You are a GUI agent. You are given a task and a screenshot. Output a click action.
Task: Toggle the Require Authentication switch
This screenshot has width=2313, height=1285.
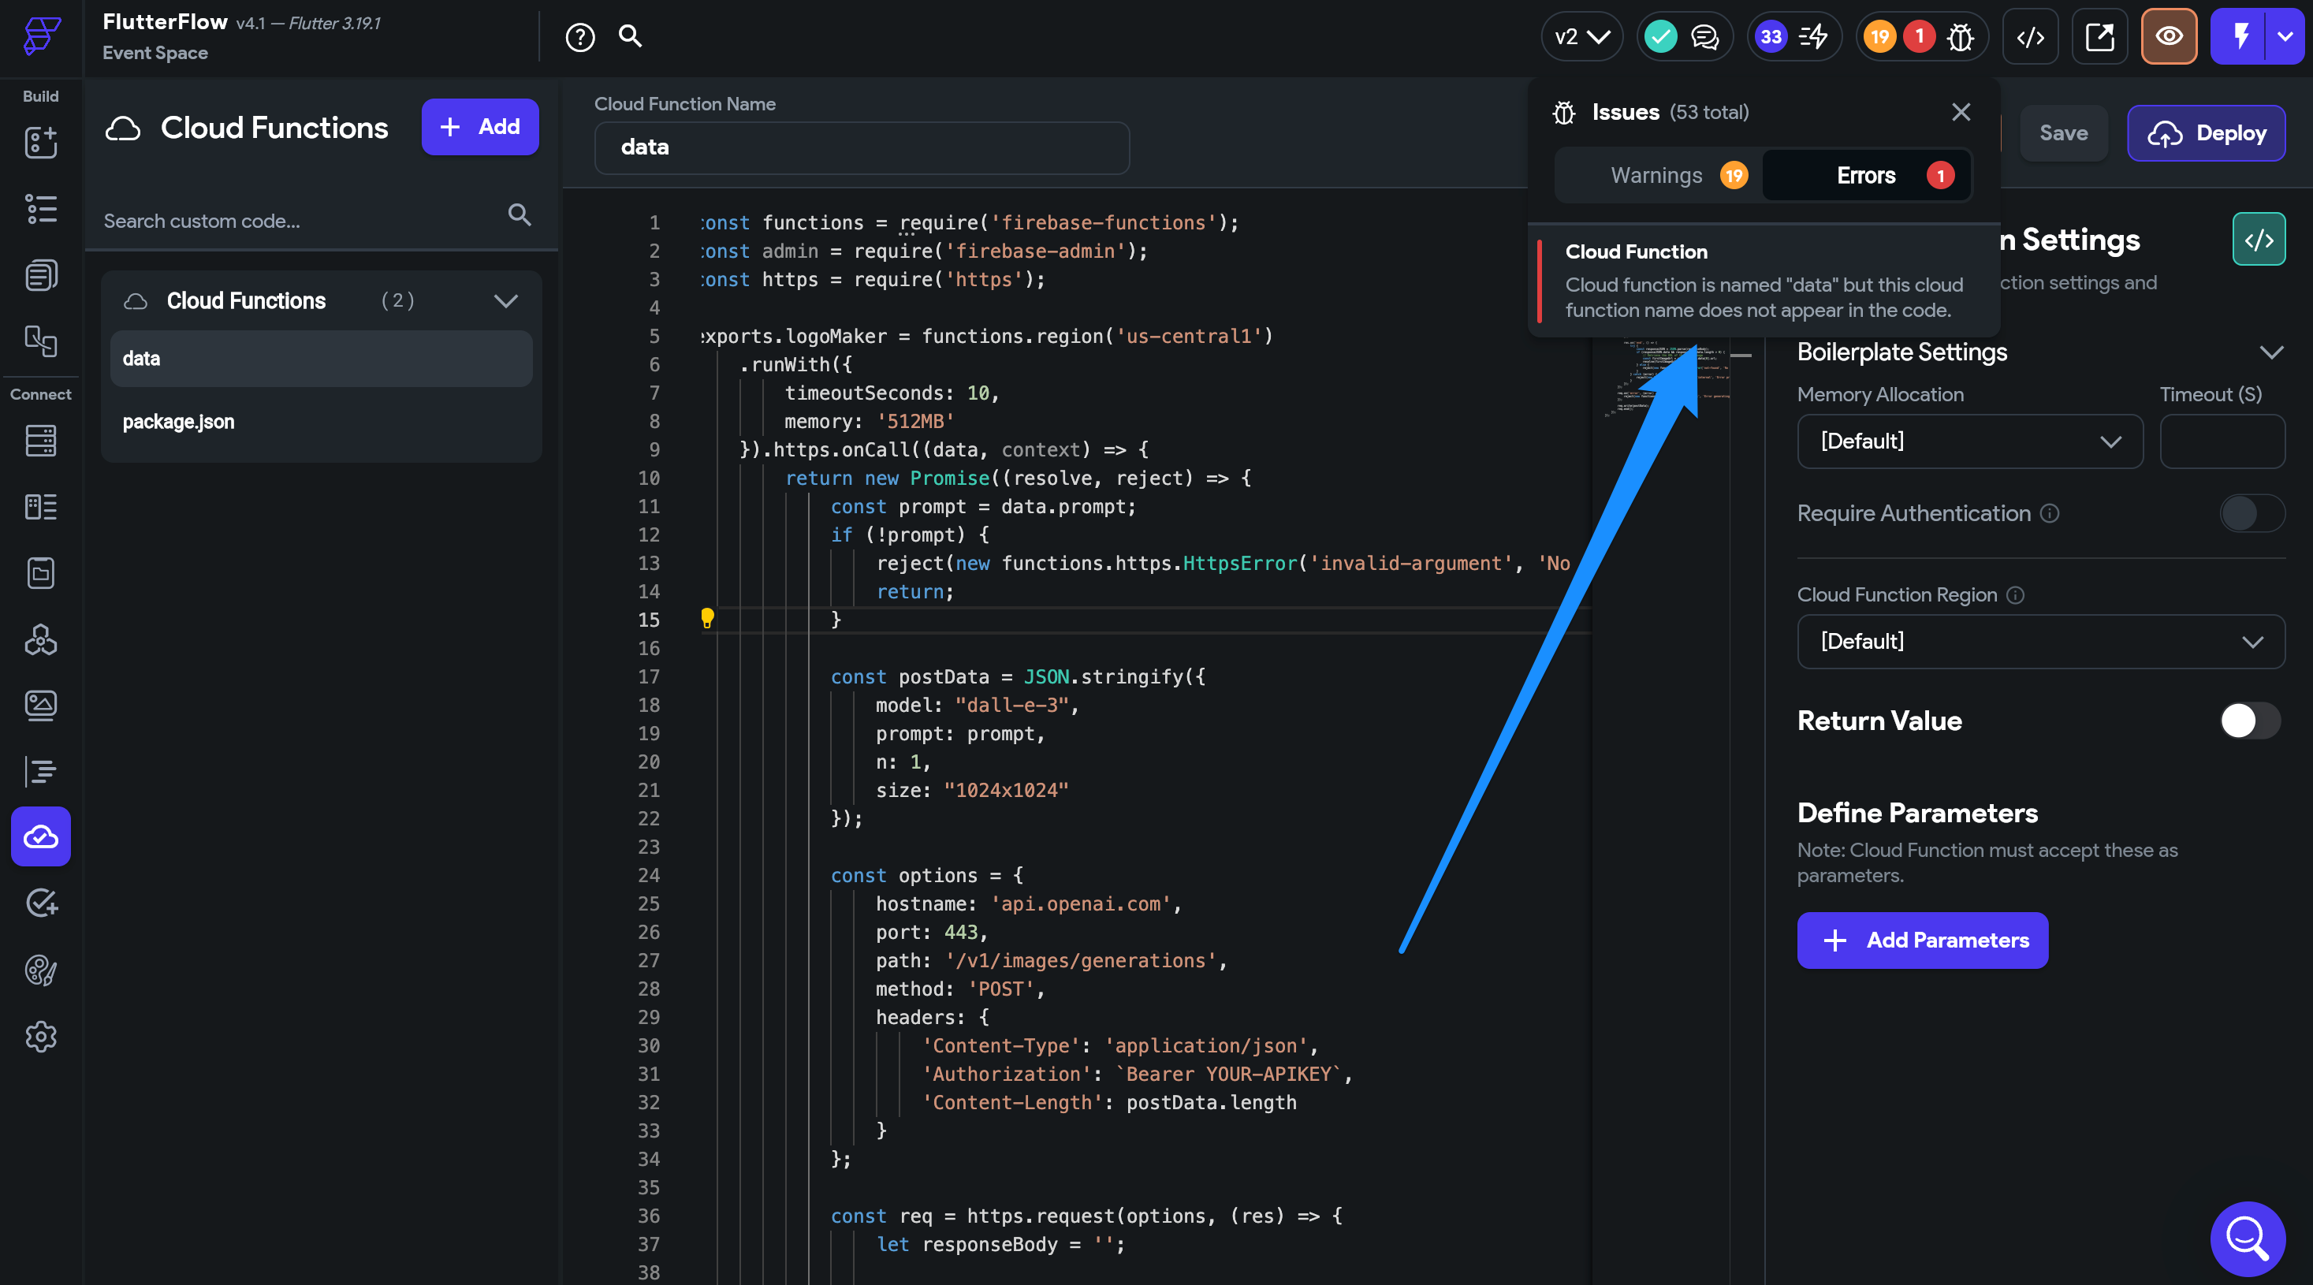coord(2252,512)
